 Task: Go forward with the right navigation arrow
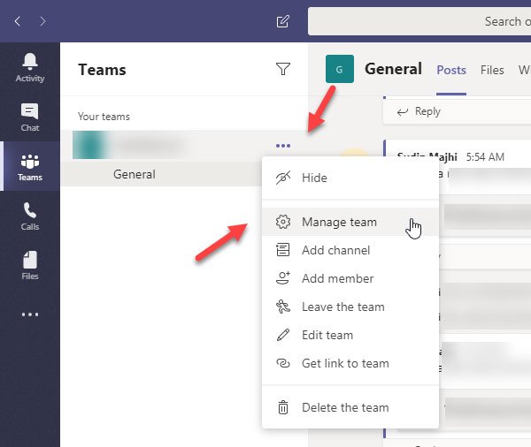(x=42, y=21)
